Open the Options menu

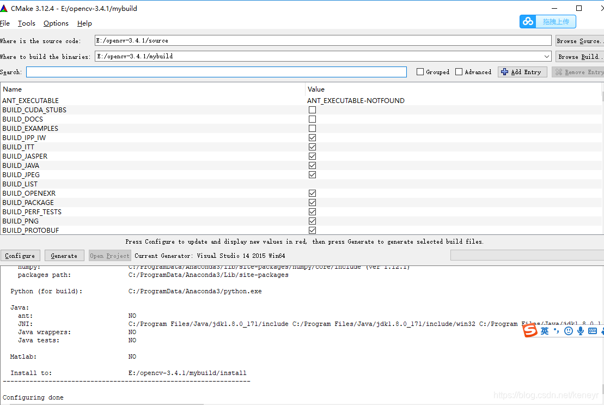(x=56, y=23)
